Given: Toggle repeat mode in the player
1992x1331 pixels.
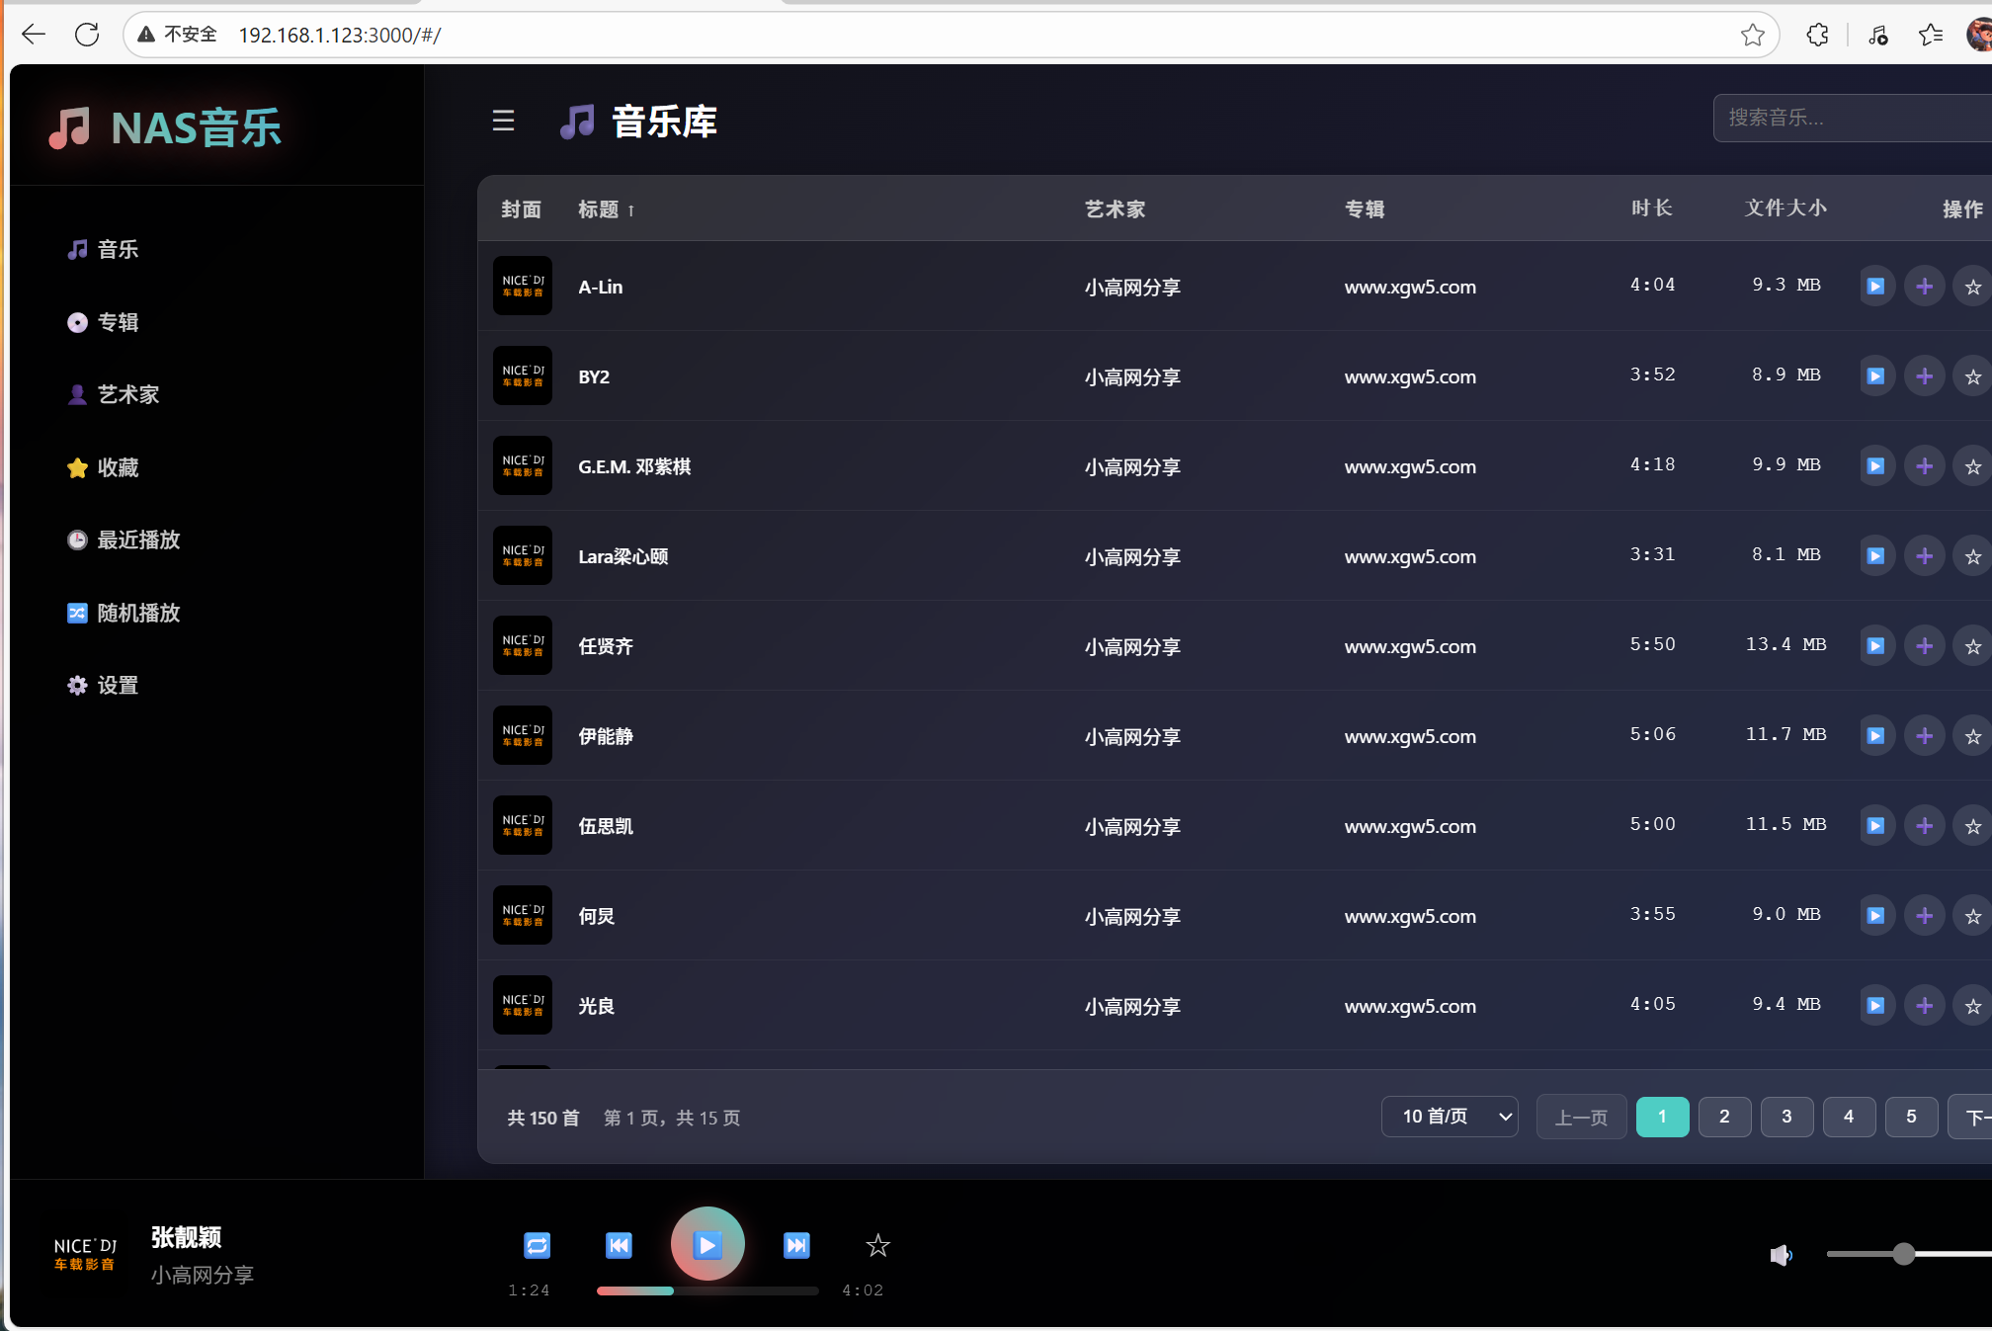Looking at the screenshot, I should click(538, 1245).
